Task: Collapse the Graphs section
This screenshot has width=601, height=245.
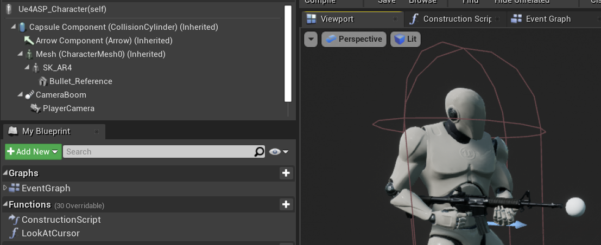Action: click(x=5, y=173)
